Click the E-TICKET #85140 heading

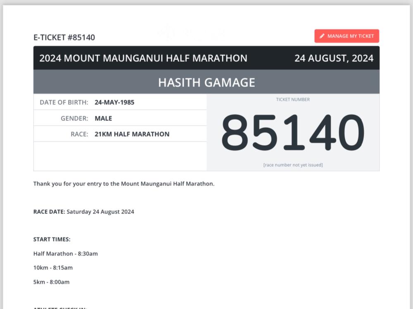point(64,38)
